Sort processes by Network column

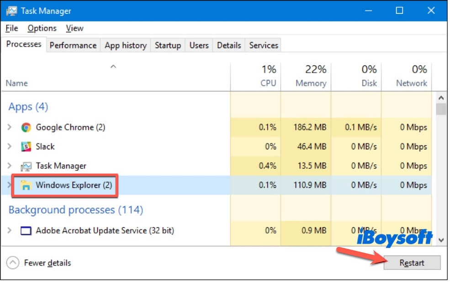407,76
